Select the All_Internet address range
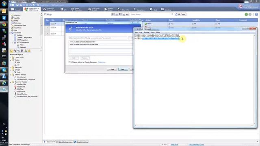The height and width of the screenshot is (146, 260). tap(20, 77)
